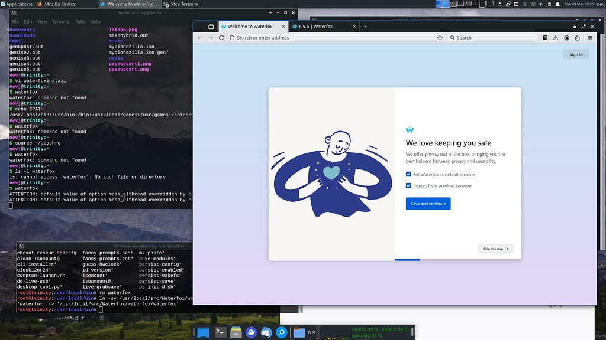Open the account profile icon in Waterfox toolbar
Image resolution: width=606 pixels, height=340 pixels.
(x=566, y=37)
